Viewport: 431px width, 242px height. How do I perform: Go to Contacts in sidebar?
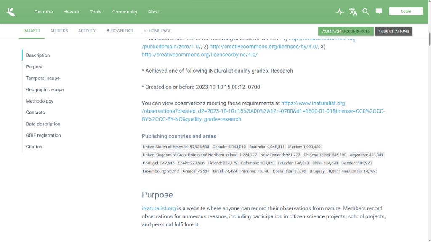click(35, 113)
